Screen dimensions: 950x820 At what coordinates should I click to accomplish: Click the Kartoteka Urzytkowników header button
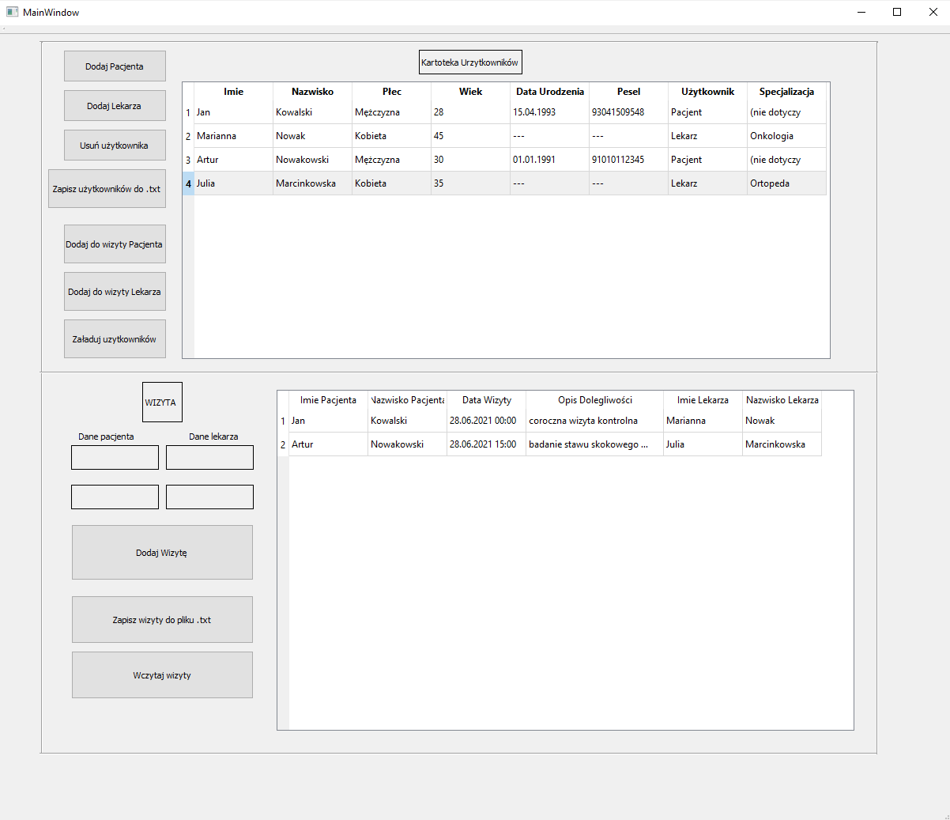[x=470, y=62]
